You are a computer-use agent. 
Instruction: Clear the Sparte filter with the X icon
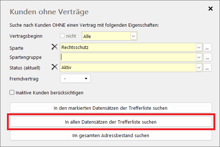click(54, 47)
